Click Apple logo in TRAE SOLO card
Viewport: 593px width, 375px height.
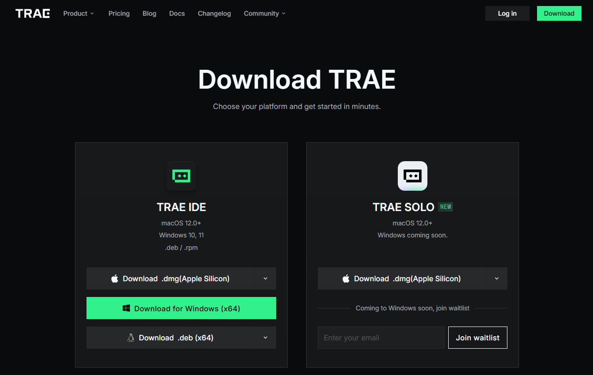point(346,278)
